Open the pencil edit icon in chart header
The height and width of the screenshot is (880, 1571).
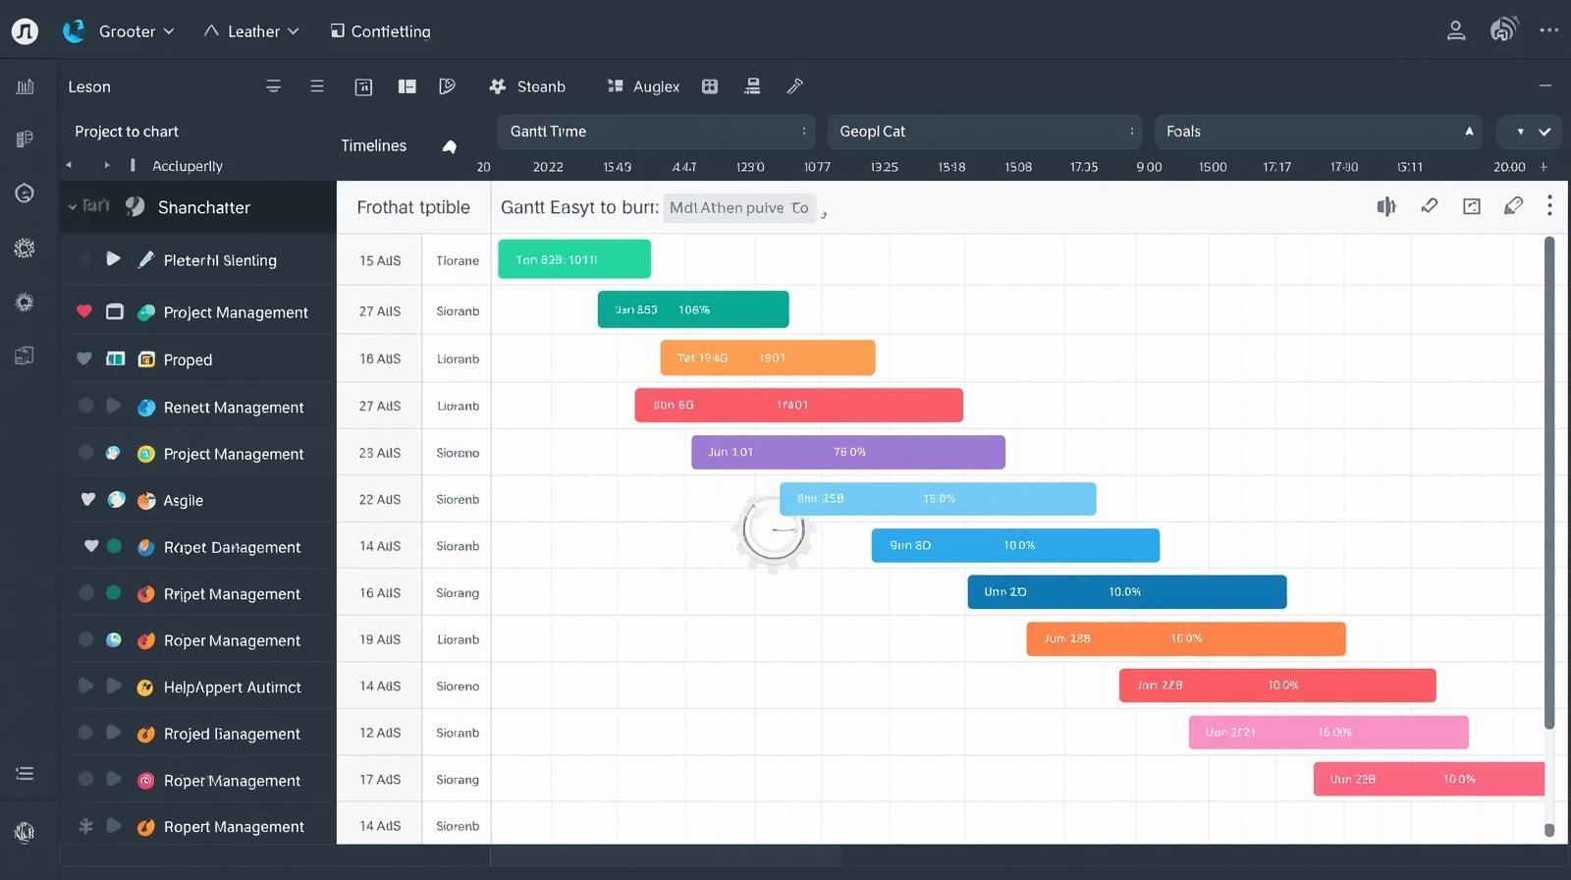coord(1513,206)
